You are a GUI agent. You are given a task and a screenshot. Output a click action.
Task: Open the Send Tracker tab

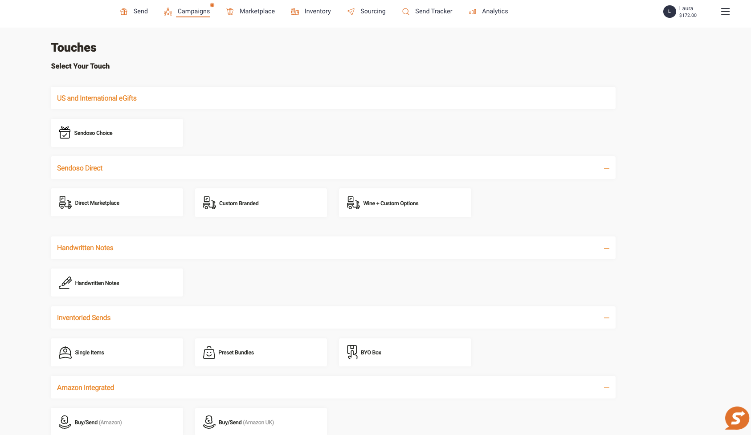(433, 12)
